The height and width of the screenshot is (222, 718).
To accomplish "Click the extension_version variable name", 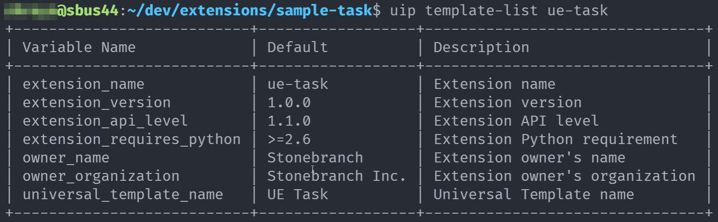I will tap(96, 102).
